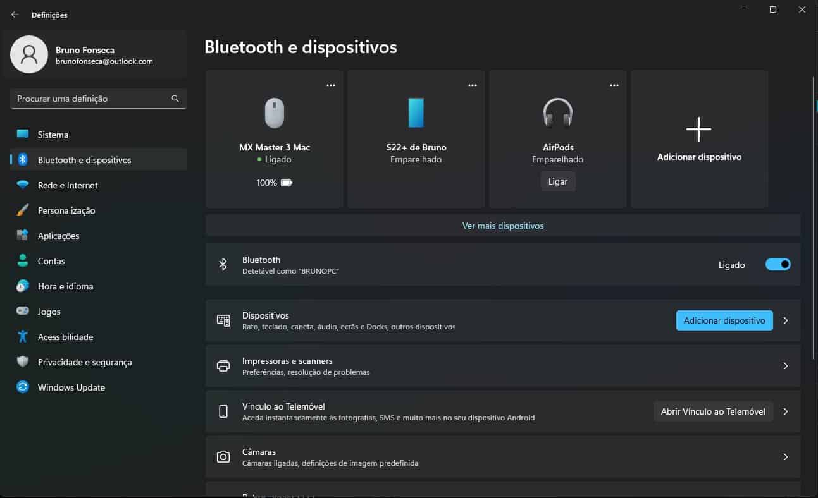Click the MX Master 3 Mac mouse icon

pos(275,113)
